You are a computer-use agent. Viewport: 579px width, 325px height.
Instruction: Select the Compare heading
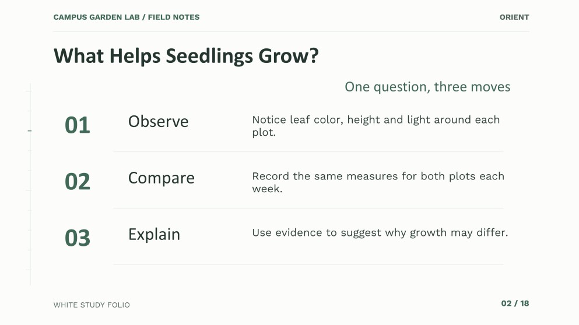click(161, 178)
